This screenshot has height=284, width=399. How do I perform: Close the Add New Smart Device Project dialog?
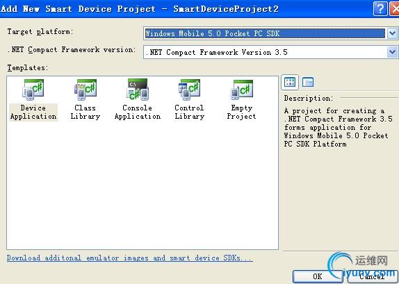click(395, 8)
